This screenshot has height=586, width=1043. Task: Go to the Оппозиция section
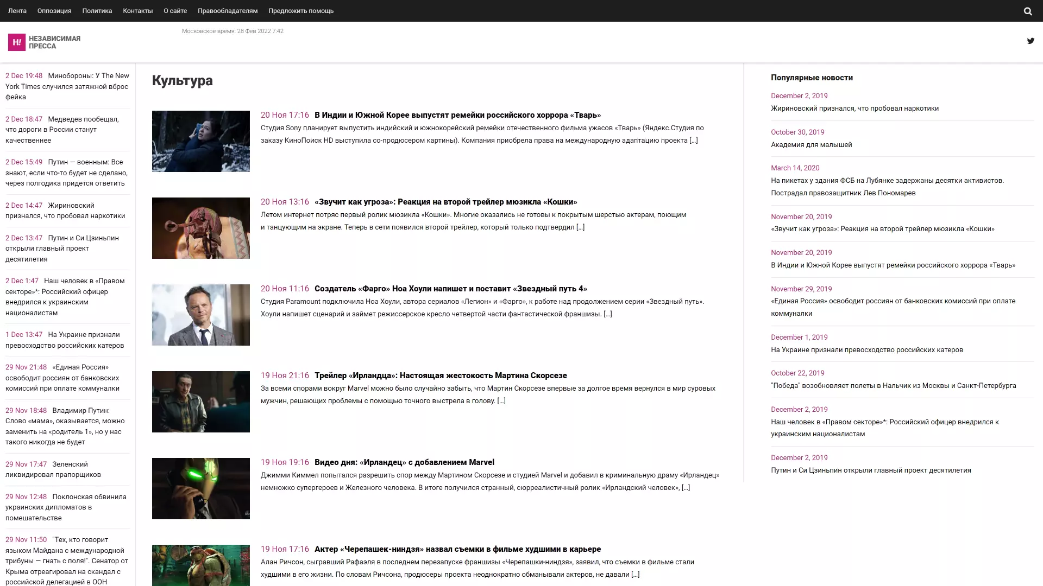tap(54, 11)
